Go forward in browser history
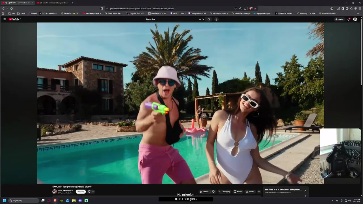This screenshot has width=363, height=204. point(7,8)
